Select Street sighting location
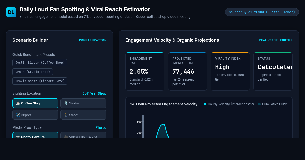The width and height of the screenshot is (305, 160). pyautogui.click(x=83, y=115)
